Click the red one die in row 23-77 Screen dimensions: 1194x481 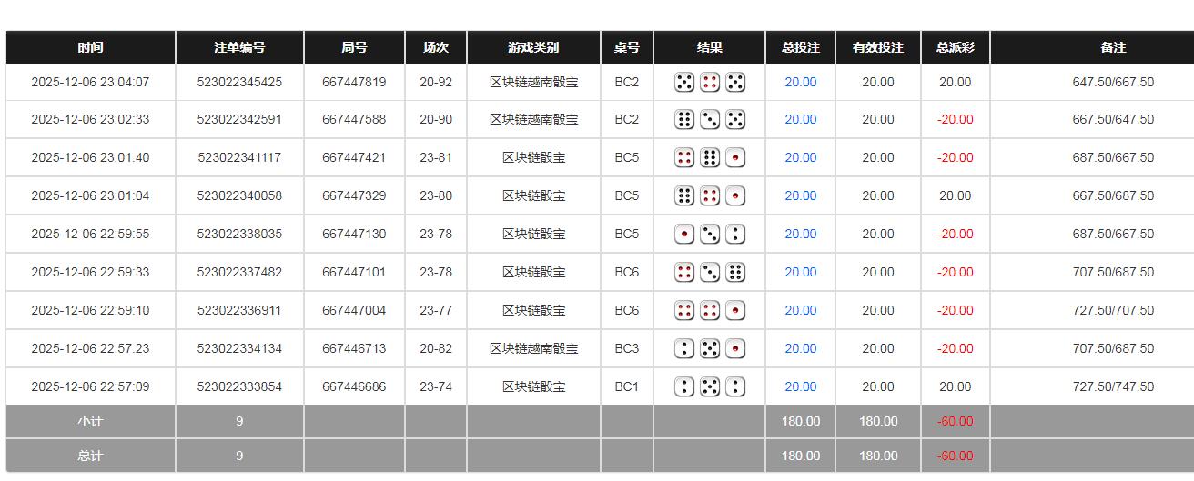click(735, 311)
